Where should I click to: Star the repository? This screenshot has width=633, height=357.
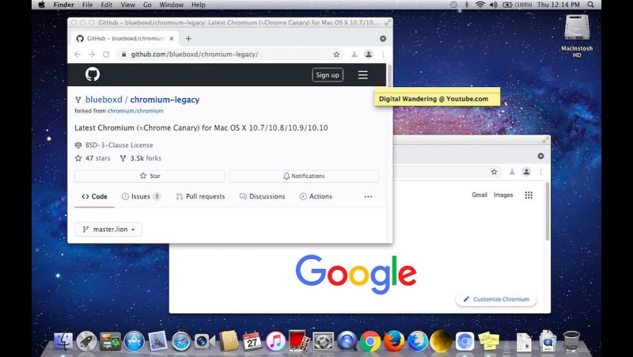pyautogui.click(x=150, y=176)
